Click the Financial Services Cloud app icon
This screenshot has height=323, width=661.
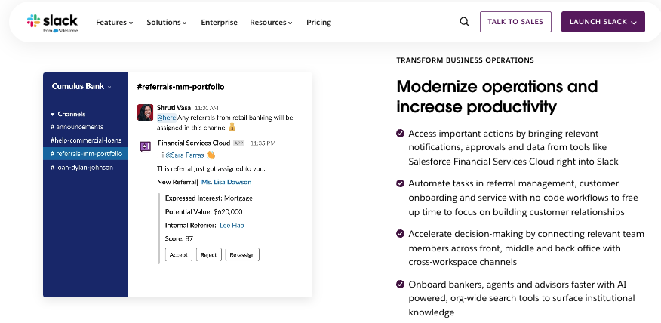145,146
